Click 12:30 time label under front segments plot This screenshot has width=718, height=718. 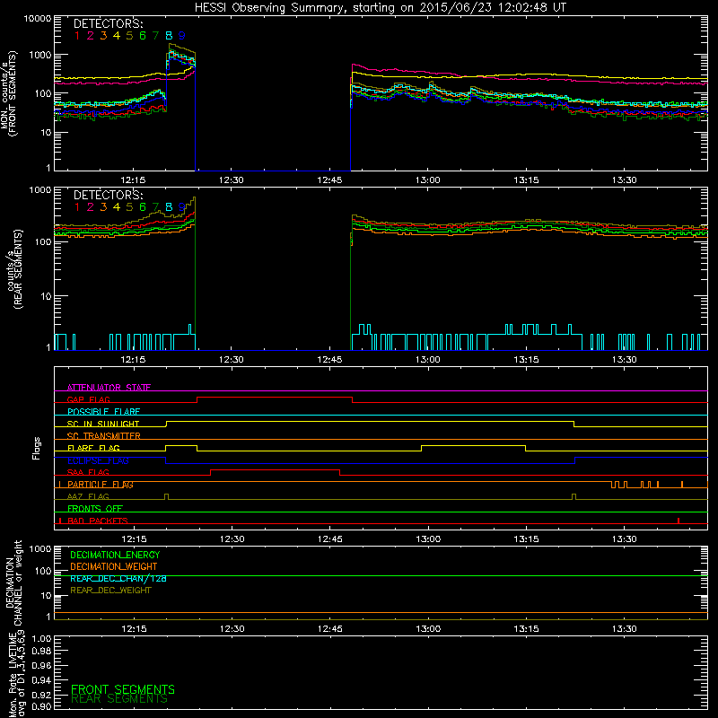tap(232, 180)
